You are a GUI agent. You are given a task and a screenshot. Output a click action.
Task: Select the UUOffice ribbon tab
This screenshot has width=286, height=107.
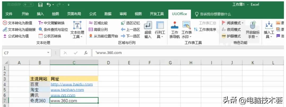point(180,14)
